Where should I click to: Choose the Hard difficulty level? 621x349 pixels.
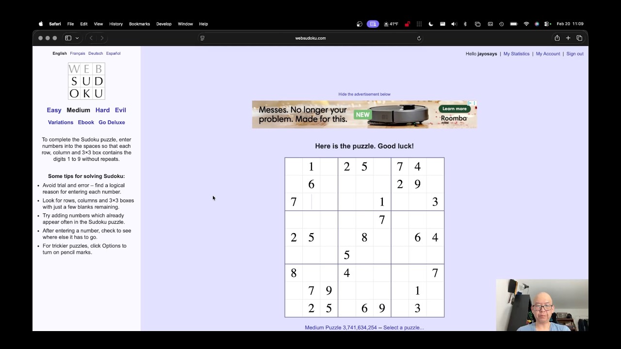pyautogui.click(x=102, y=110)
